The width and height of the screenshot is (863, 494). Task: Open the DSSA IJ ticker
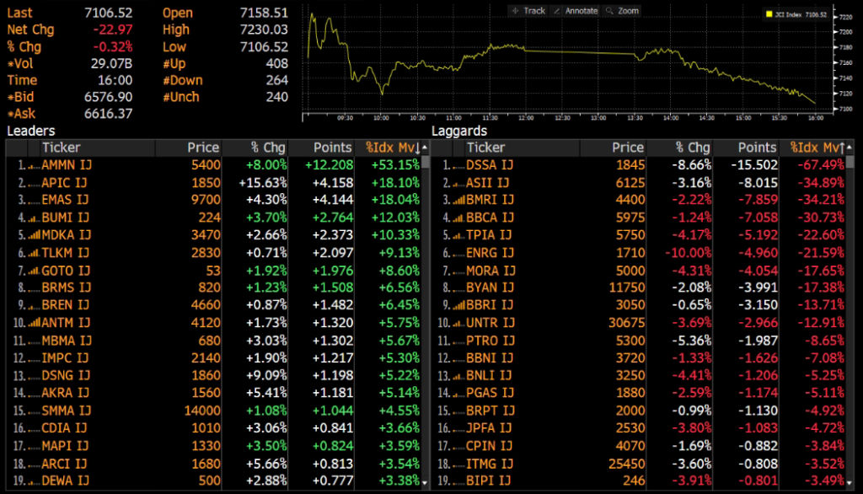(x=488, y=164)
